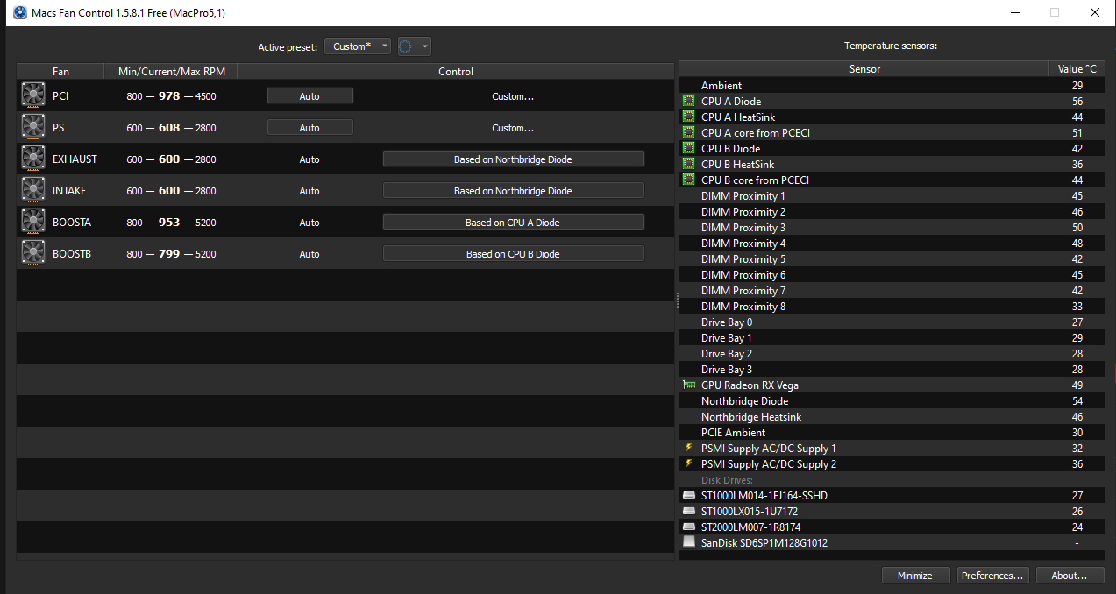The image size is (1116, 594).
Task: Click the PS fan icon
Action: (x=33, y=127)
